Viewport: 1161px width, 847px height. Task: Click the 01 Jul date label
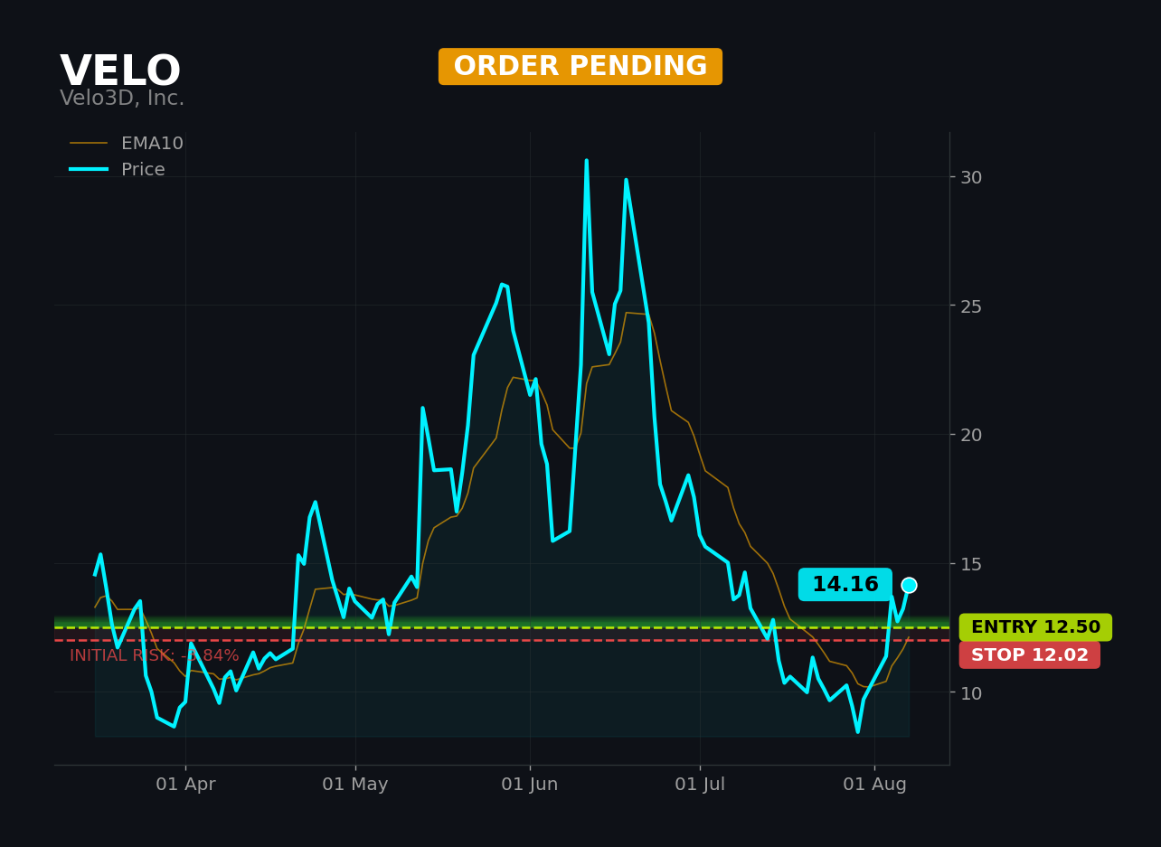[x=700, y=785]
